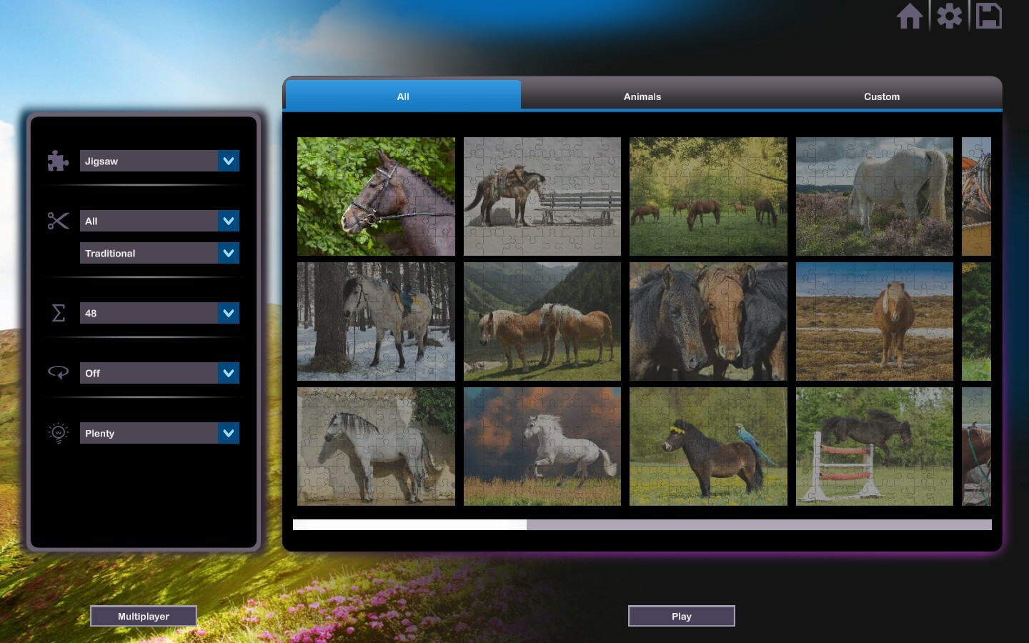Open the Home screen icon

(x=910, y=16)
